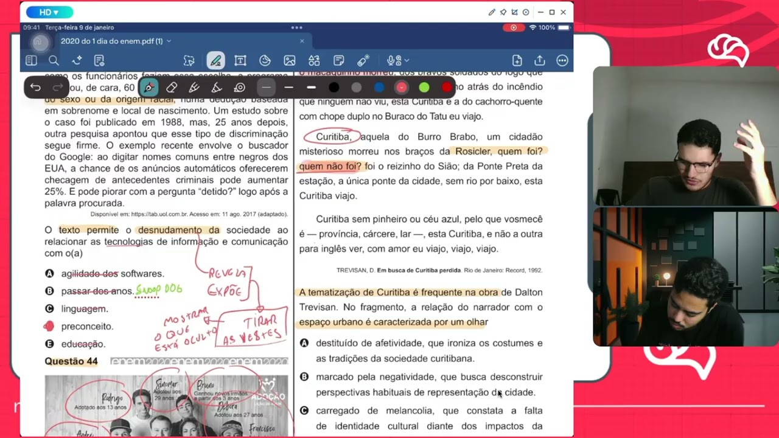
Task: Click the battery status icon
Action: tap(564, 27)
